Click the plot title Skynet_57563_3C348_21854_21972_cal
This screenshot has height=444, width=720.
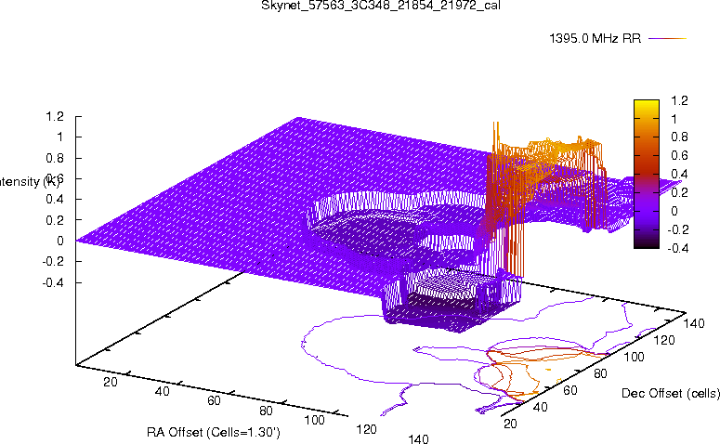(381, 6)
